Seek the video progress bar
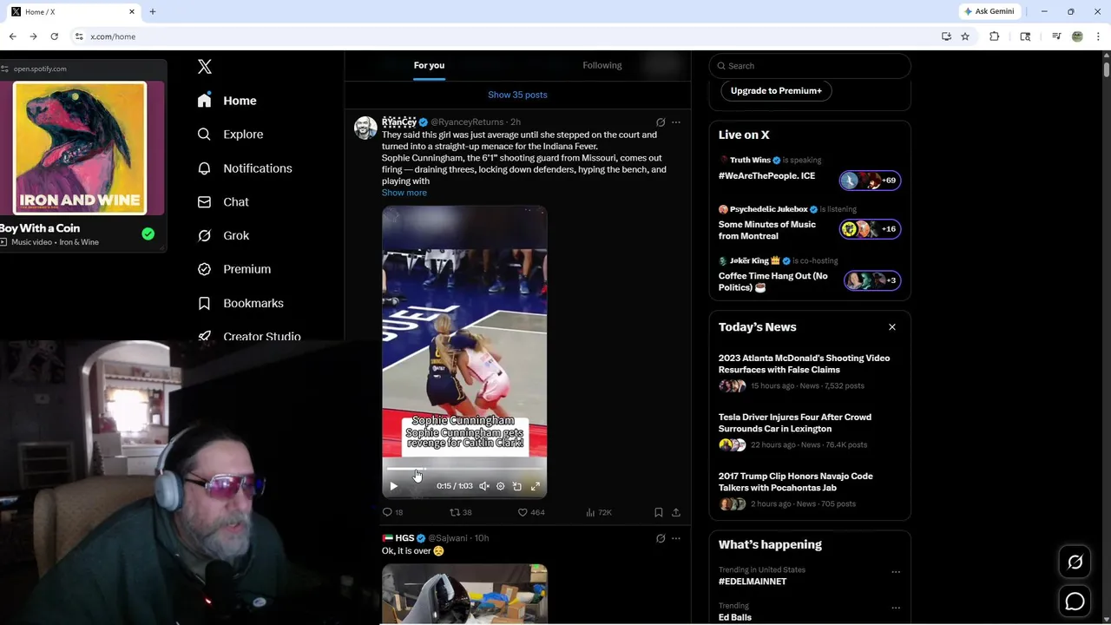 [464, 470]
